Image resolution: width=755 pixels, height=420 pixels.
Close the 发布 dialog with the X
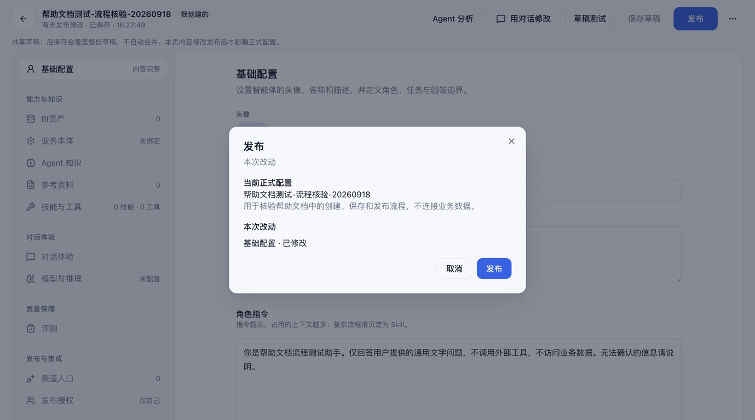(511, 141)
